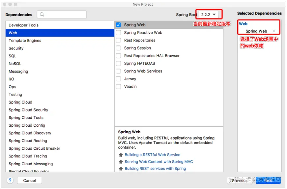Screen dimensions: 287x189
Task: Proceed with the Next button
Action: click(x=268, y=180)
